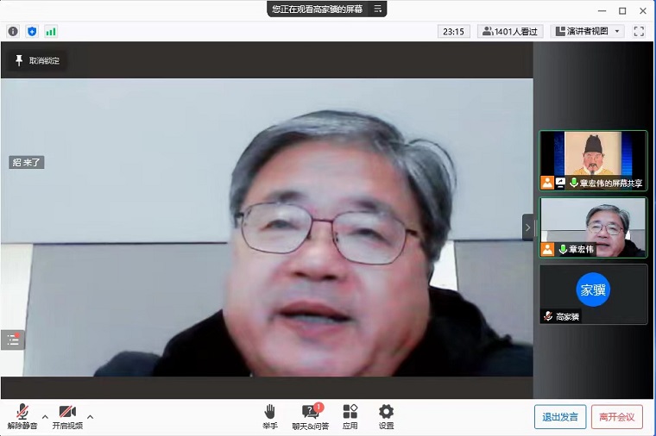656x436 pixels.
Task: Expand video options arrow next to 开启视频
Action: (91, 417)
